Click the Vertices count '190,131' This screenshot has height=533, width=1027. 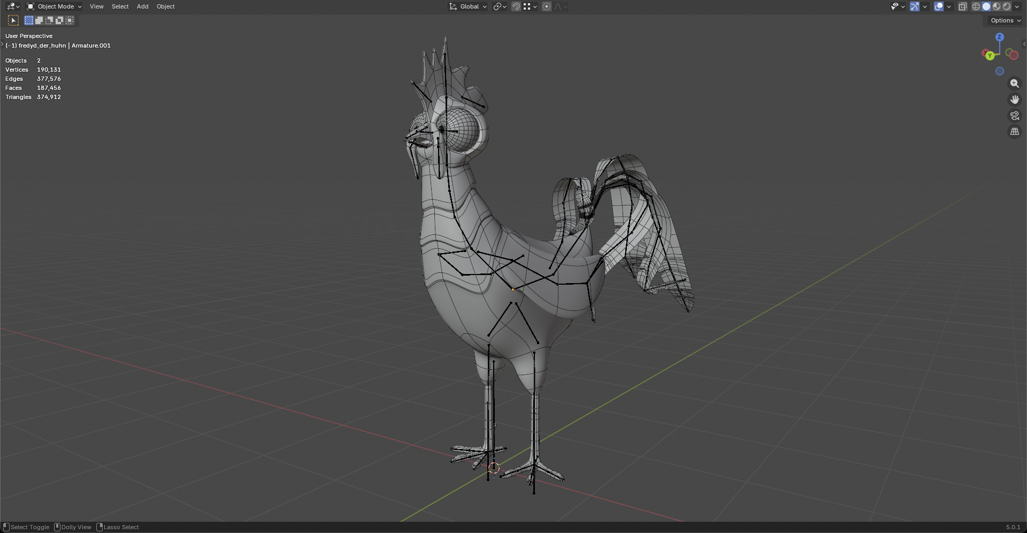[x=49, y=70]
